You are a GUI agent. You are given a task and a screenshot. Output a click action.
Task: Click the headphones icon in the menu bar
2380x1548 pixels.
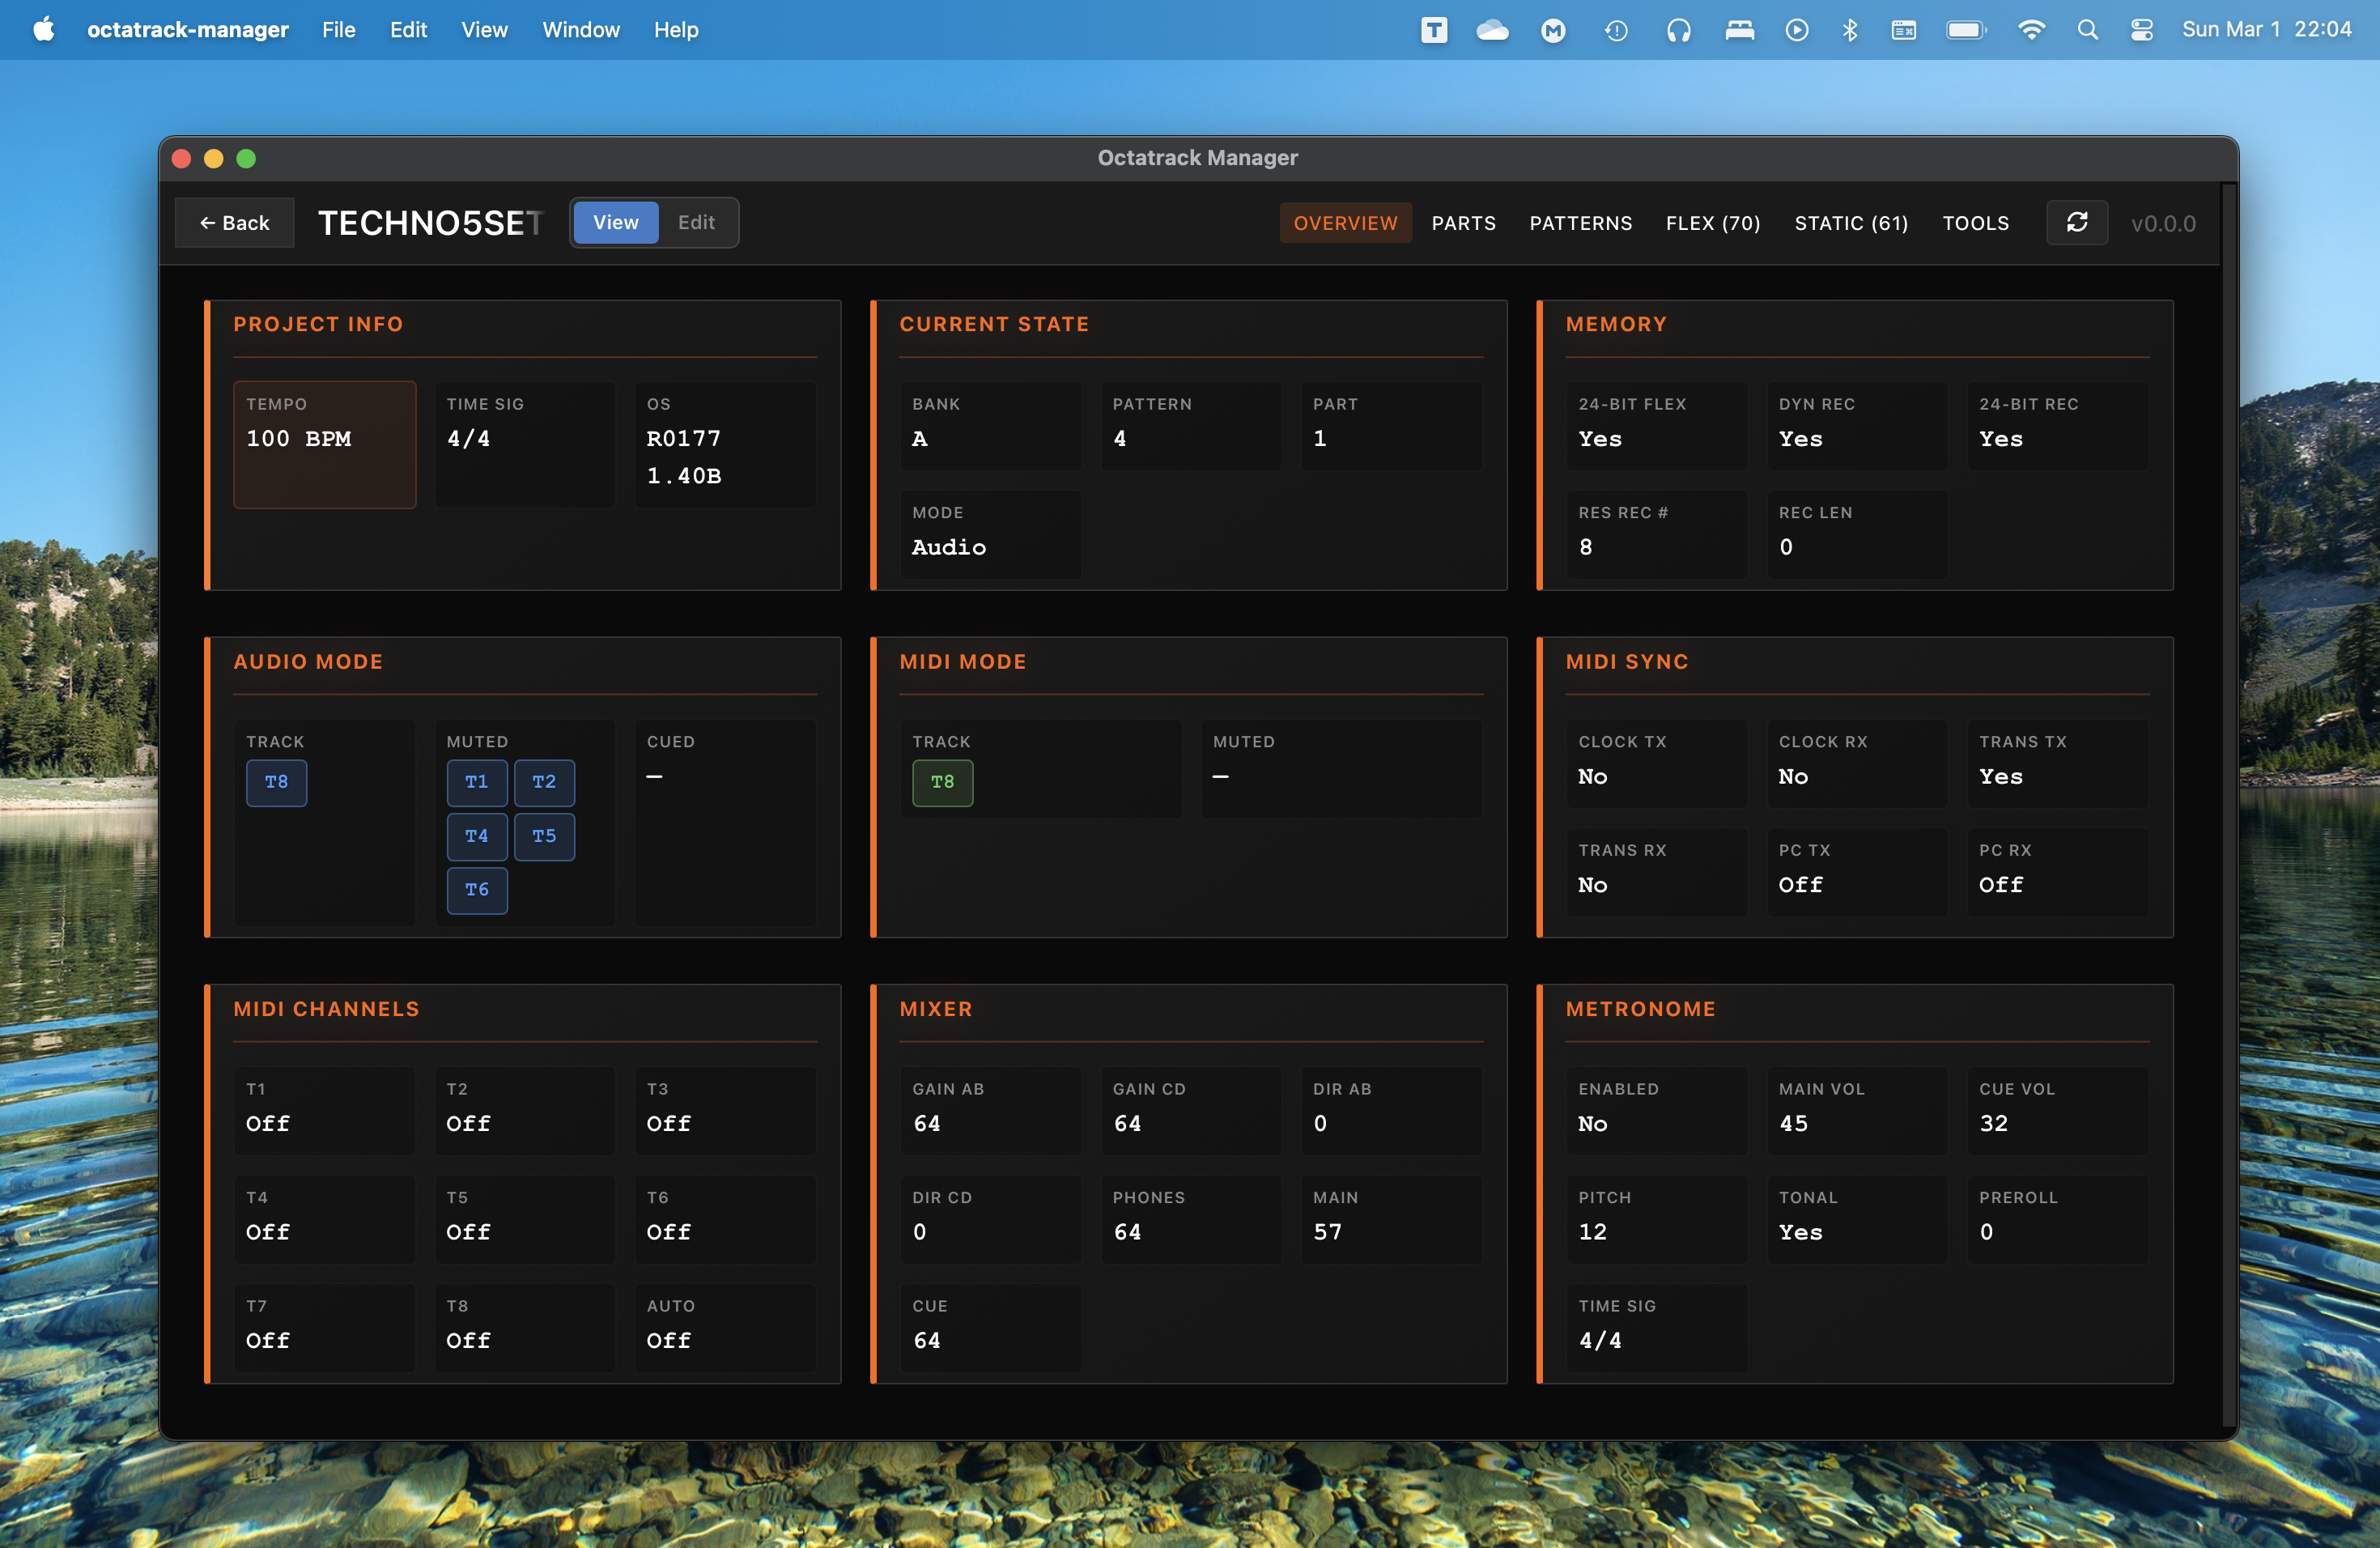click(1679, 30)
